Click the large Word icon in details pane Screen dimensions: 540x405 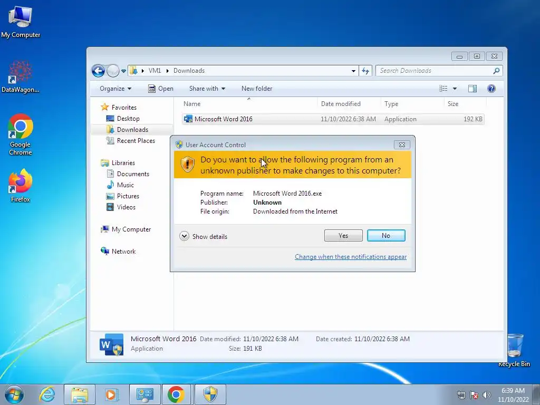[111, 344]
